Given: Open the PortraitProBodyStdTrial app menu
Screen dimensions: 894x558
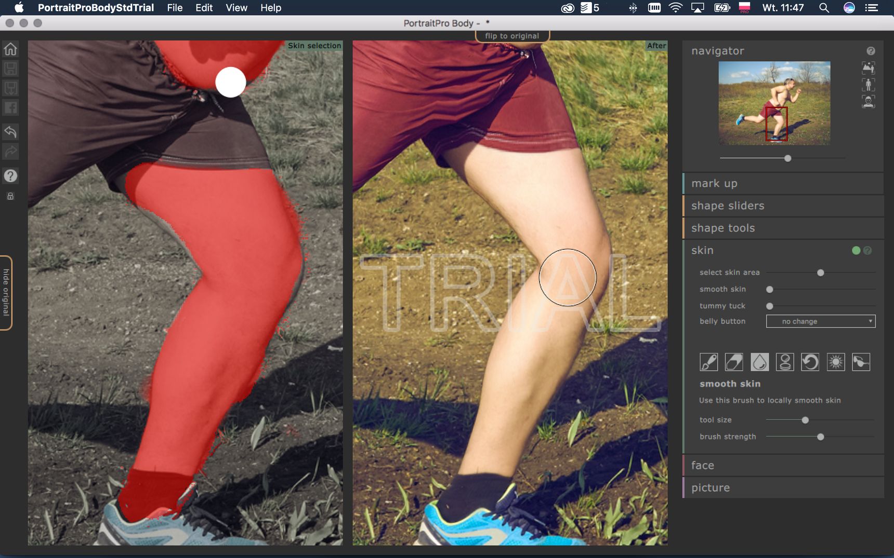Looking at the screenshot, I should [96, 8].
